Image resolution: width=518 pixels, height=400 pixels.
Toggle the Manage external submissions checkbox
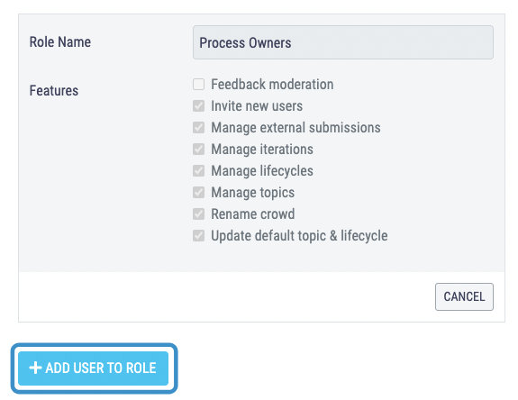tap(198, 128)
